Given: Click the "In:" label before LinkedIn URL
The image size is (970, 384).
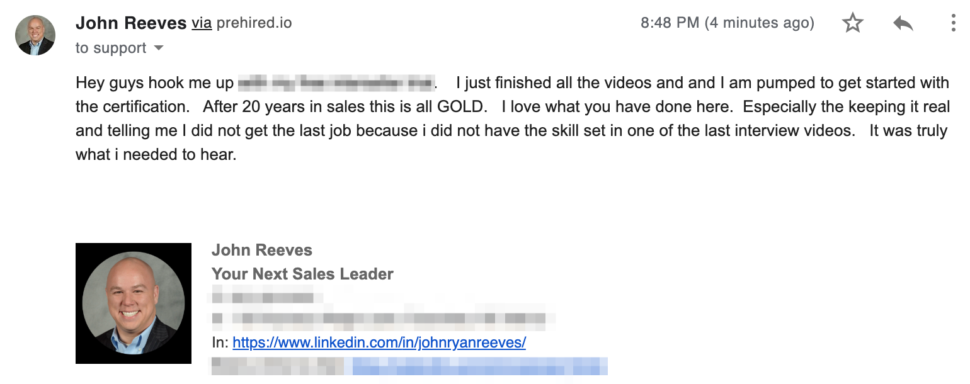Looking at the screenshot, I should tap(220, 343).
